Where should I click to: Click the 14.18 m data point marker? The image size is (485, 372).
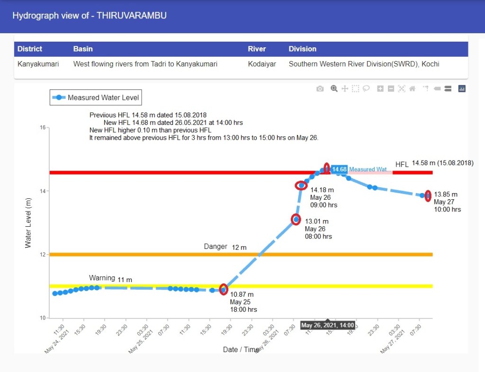click(301, 186)
